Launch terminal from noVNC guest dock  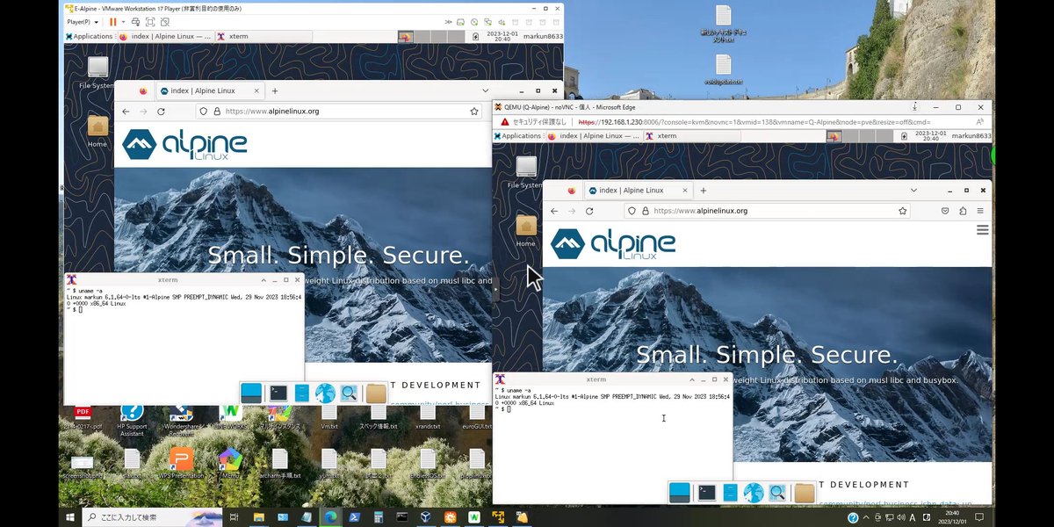point(707,493)
